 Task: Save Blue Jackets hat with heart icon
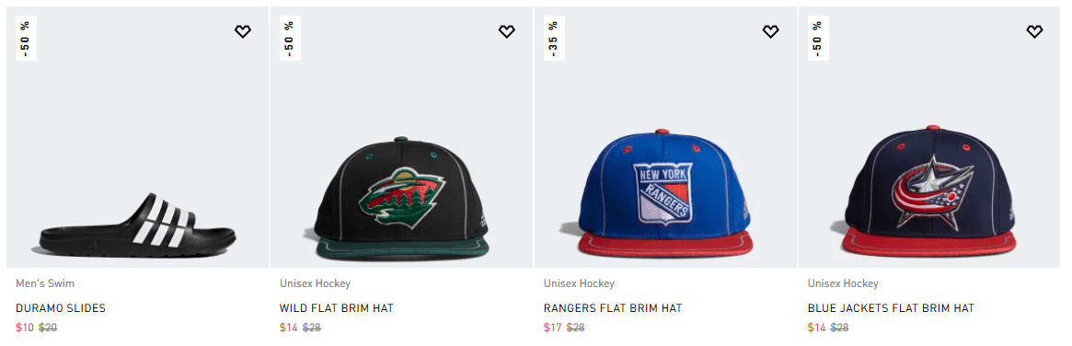[1034, 31]
